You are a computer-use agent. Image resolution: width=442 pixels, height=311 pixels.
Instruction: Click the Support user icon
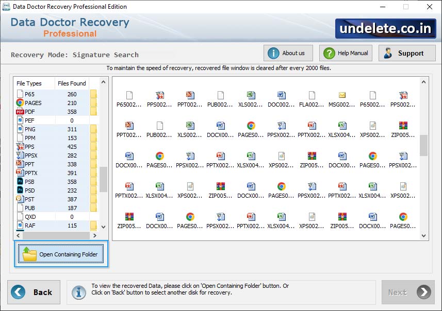[389, 53]
